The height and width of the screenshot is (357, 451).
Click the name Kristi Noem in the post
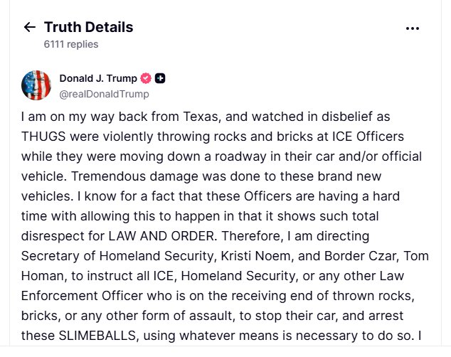pyautogui.click(x=255, y=256)
